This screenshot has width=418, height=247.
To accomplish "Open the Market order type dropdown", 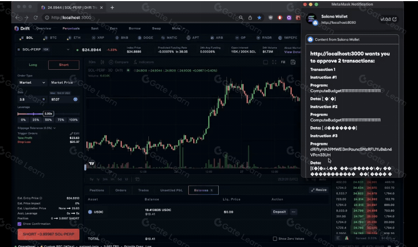I will [32, 82].
